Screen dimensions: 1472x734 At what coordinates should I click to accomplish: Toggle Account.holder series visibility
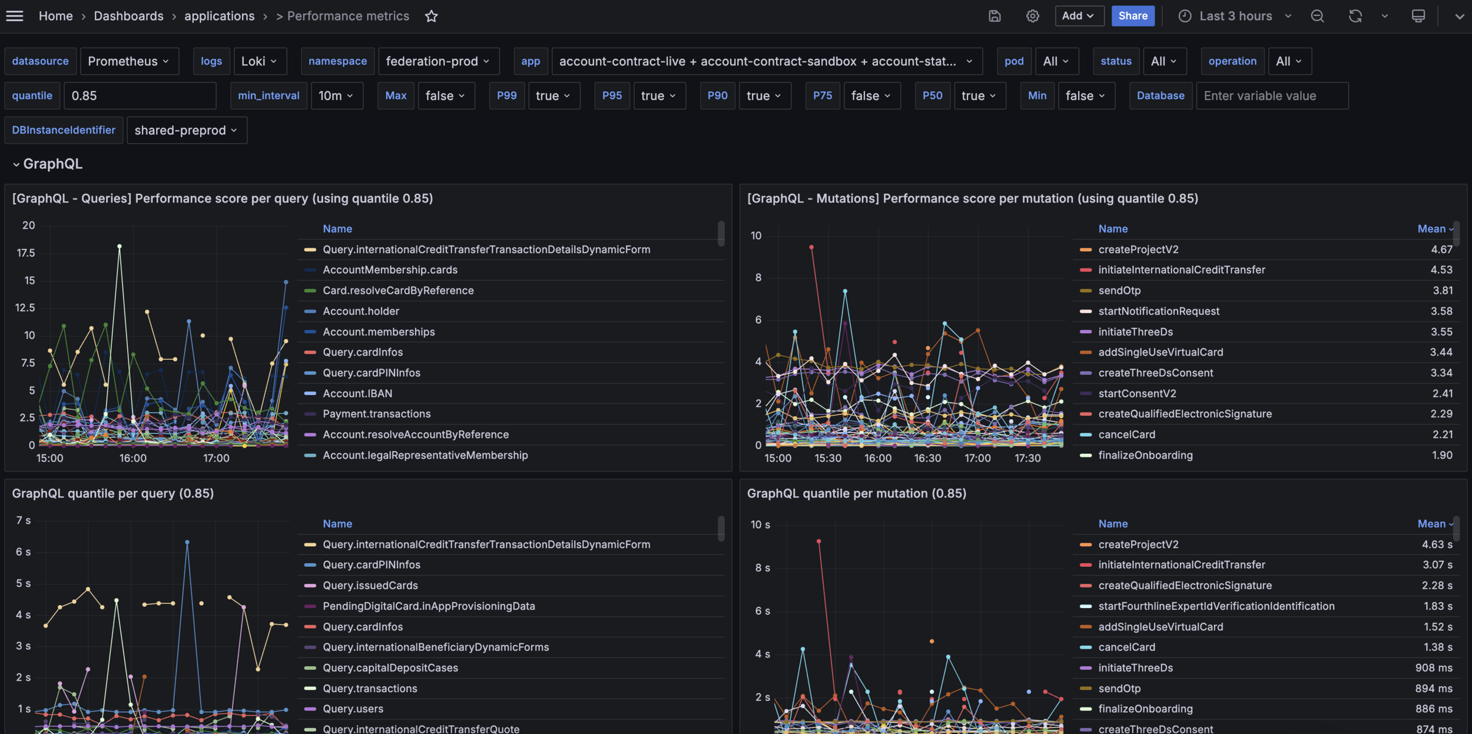360,311
